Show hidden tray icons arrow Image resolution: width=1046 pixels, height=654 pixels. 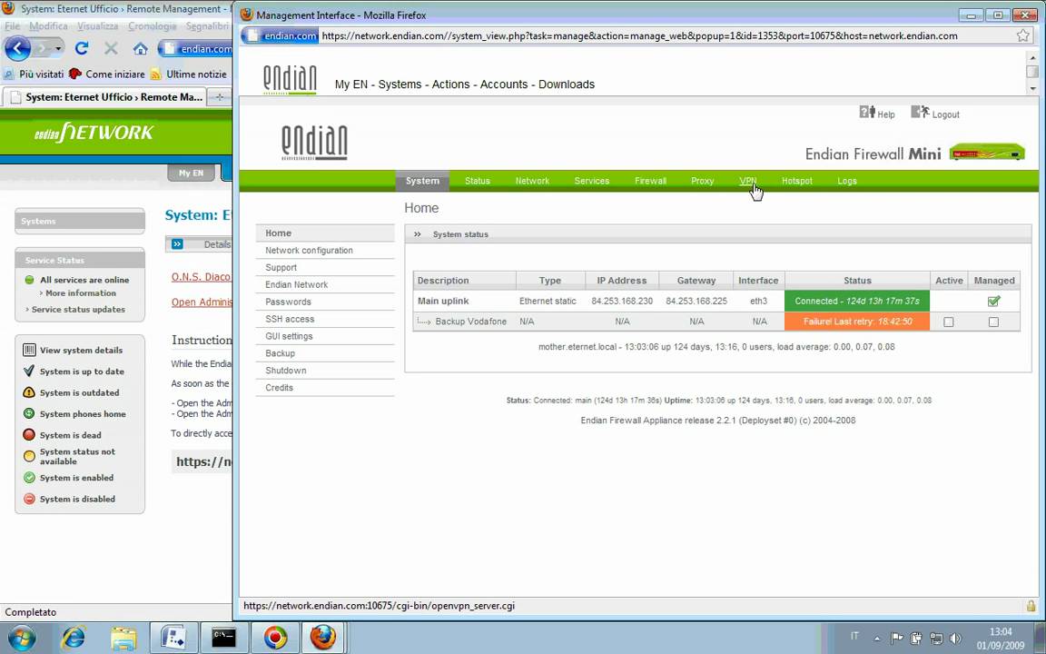877,639
